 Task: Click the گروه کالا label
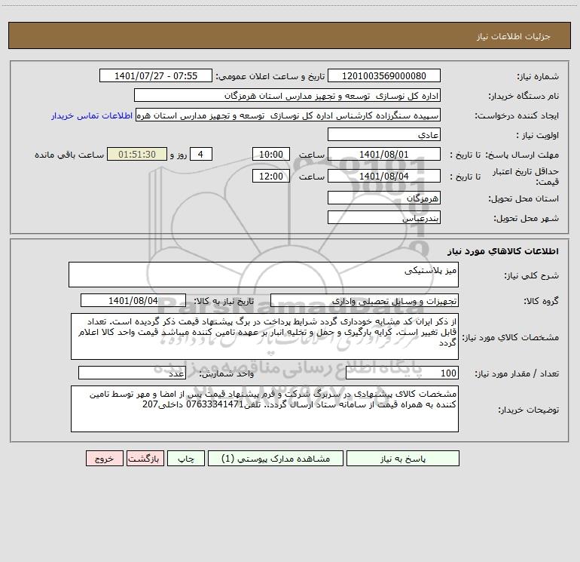pyautogui.click(x=541, y=301)
